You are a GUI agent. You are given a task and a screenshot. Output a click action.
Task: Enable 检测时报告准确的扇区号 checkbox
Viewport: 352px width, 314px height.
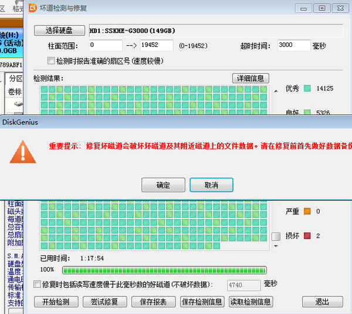pos(52,60)
